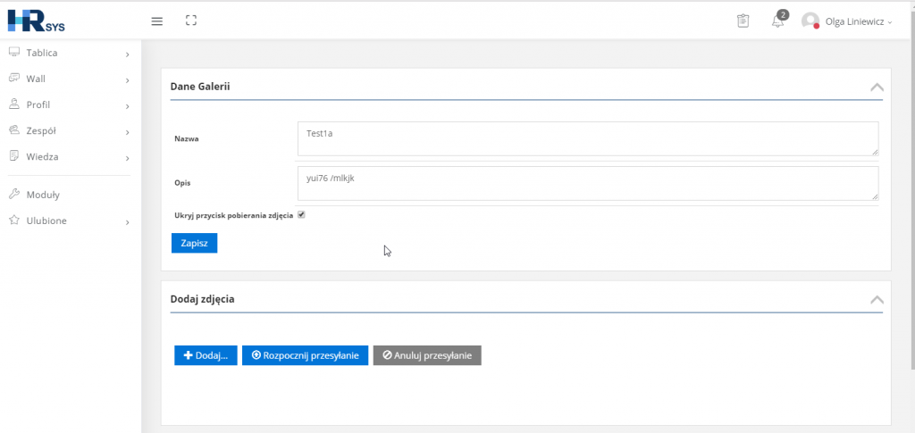Click the Moduły wrench icon
Viewport: 915px width, 433px height.
14,195
